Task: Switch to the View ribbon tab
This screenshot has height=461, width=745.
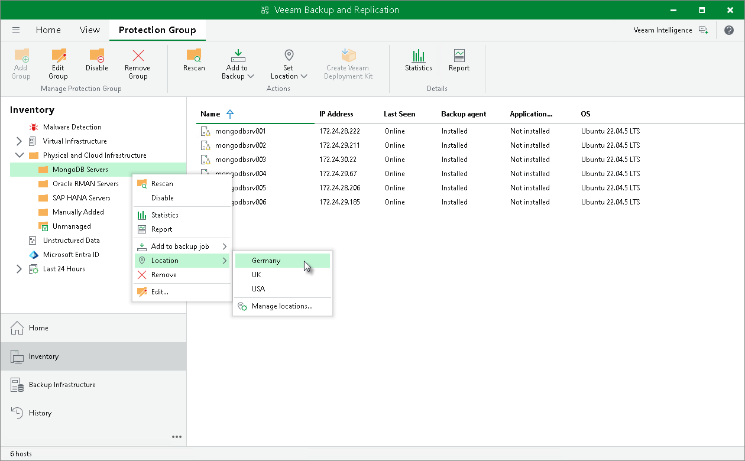Action: pyautogui.click(x=90, y=30)
